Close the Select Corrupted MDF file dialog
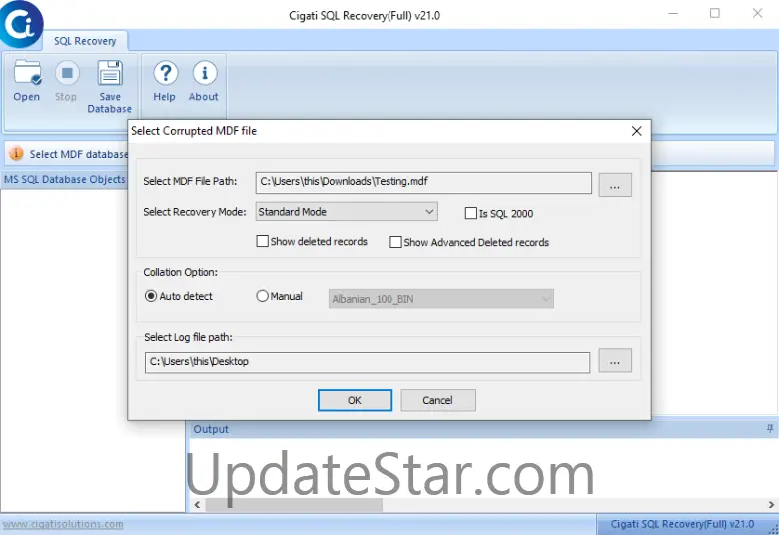The width and height of the screenshot is (779, 535). (x=636, y=131)
